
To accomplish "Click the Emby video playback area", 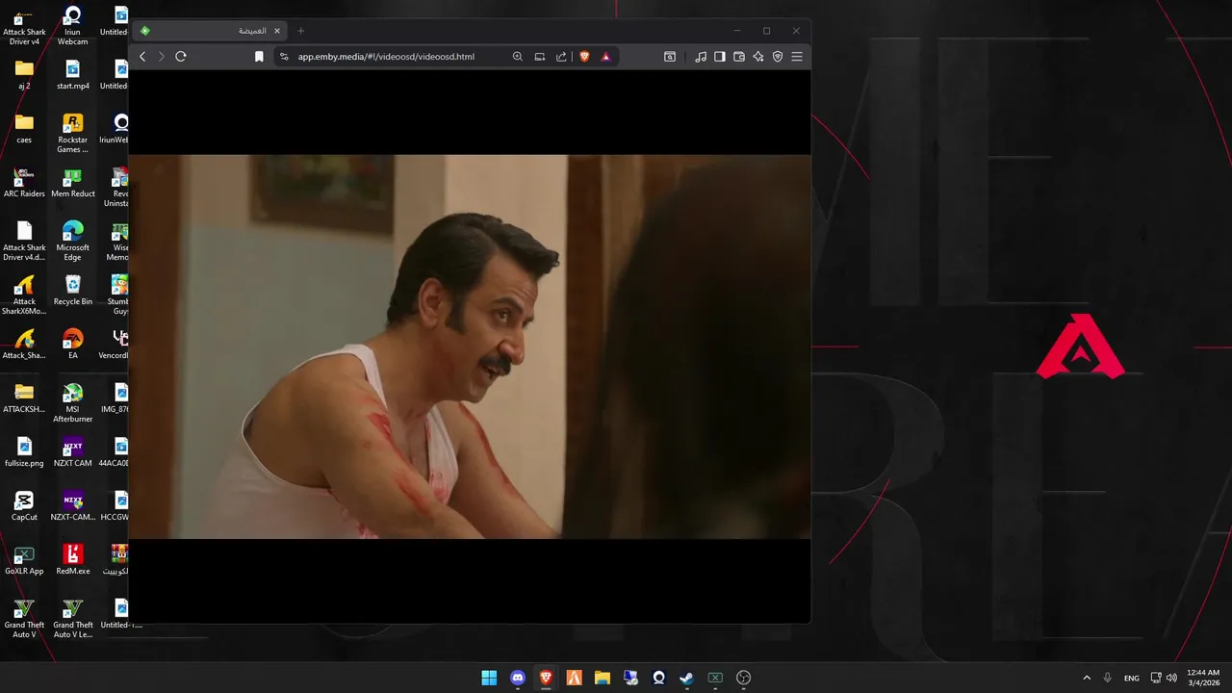I will [470, 346].
